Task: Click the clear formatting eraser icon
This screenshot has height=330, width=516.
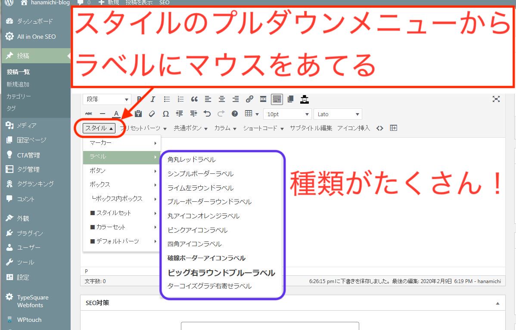Action: (x=152, y=114)
